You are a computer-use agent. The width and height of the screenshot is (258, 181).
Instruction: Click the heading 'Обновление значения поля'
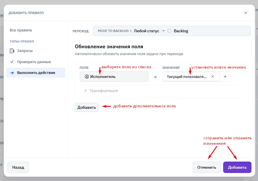click(109, 47)
